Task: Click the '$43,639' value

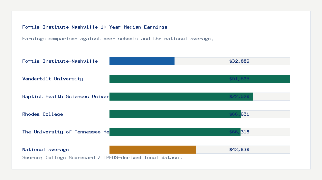Action: tap(239, 150)
